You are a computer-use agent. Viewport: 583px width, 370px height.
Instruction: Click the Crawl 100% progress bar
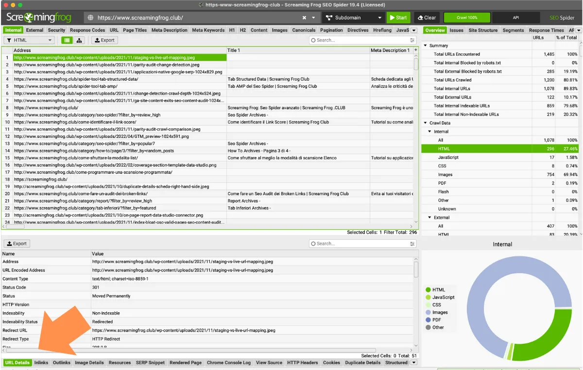[x=467, y=17]
